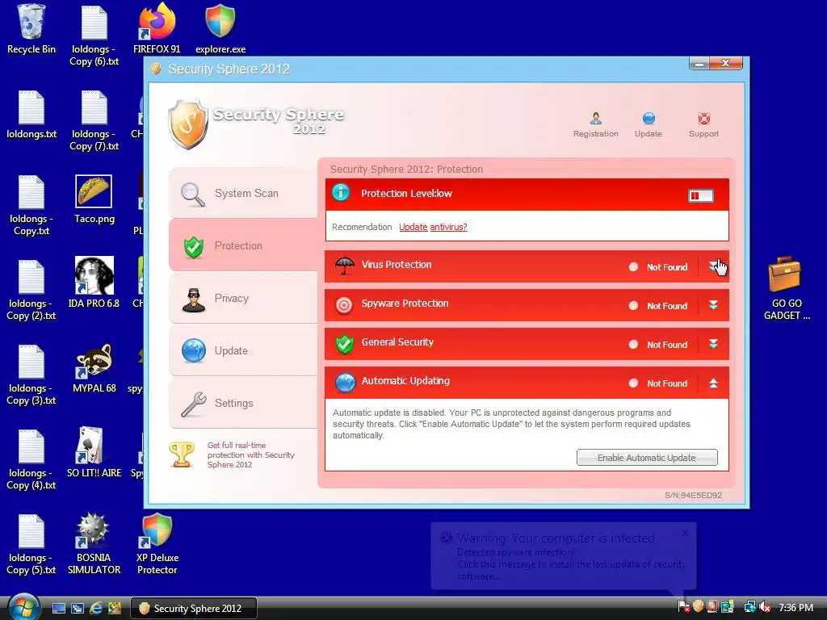
Task: Select the loldongs - Copy (6).txt file
Action: (x=94, y=36)
